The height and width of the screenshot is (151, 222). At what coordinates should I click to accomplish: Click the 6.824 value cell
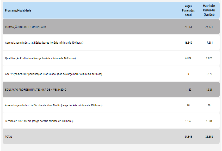[x=188, y=58]
